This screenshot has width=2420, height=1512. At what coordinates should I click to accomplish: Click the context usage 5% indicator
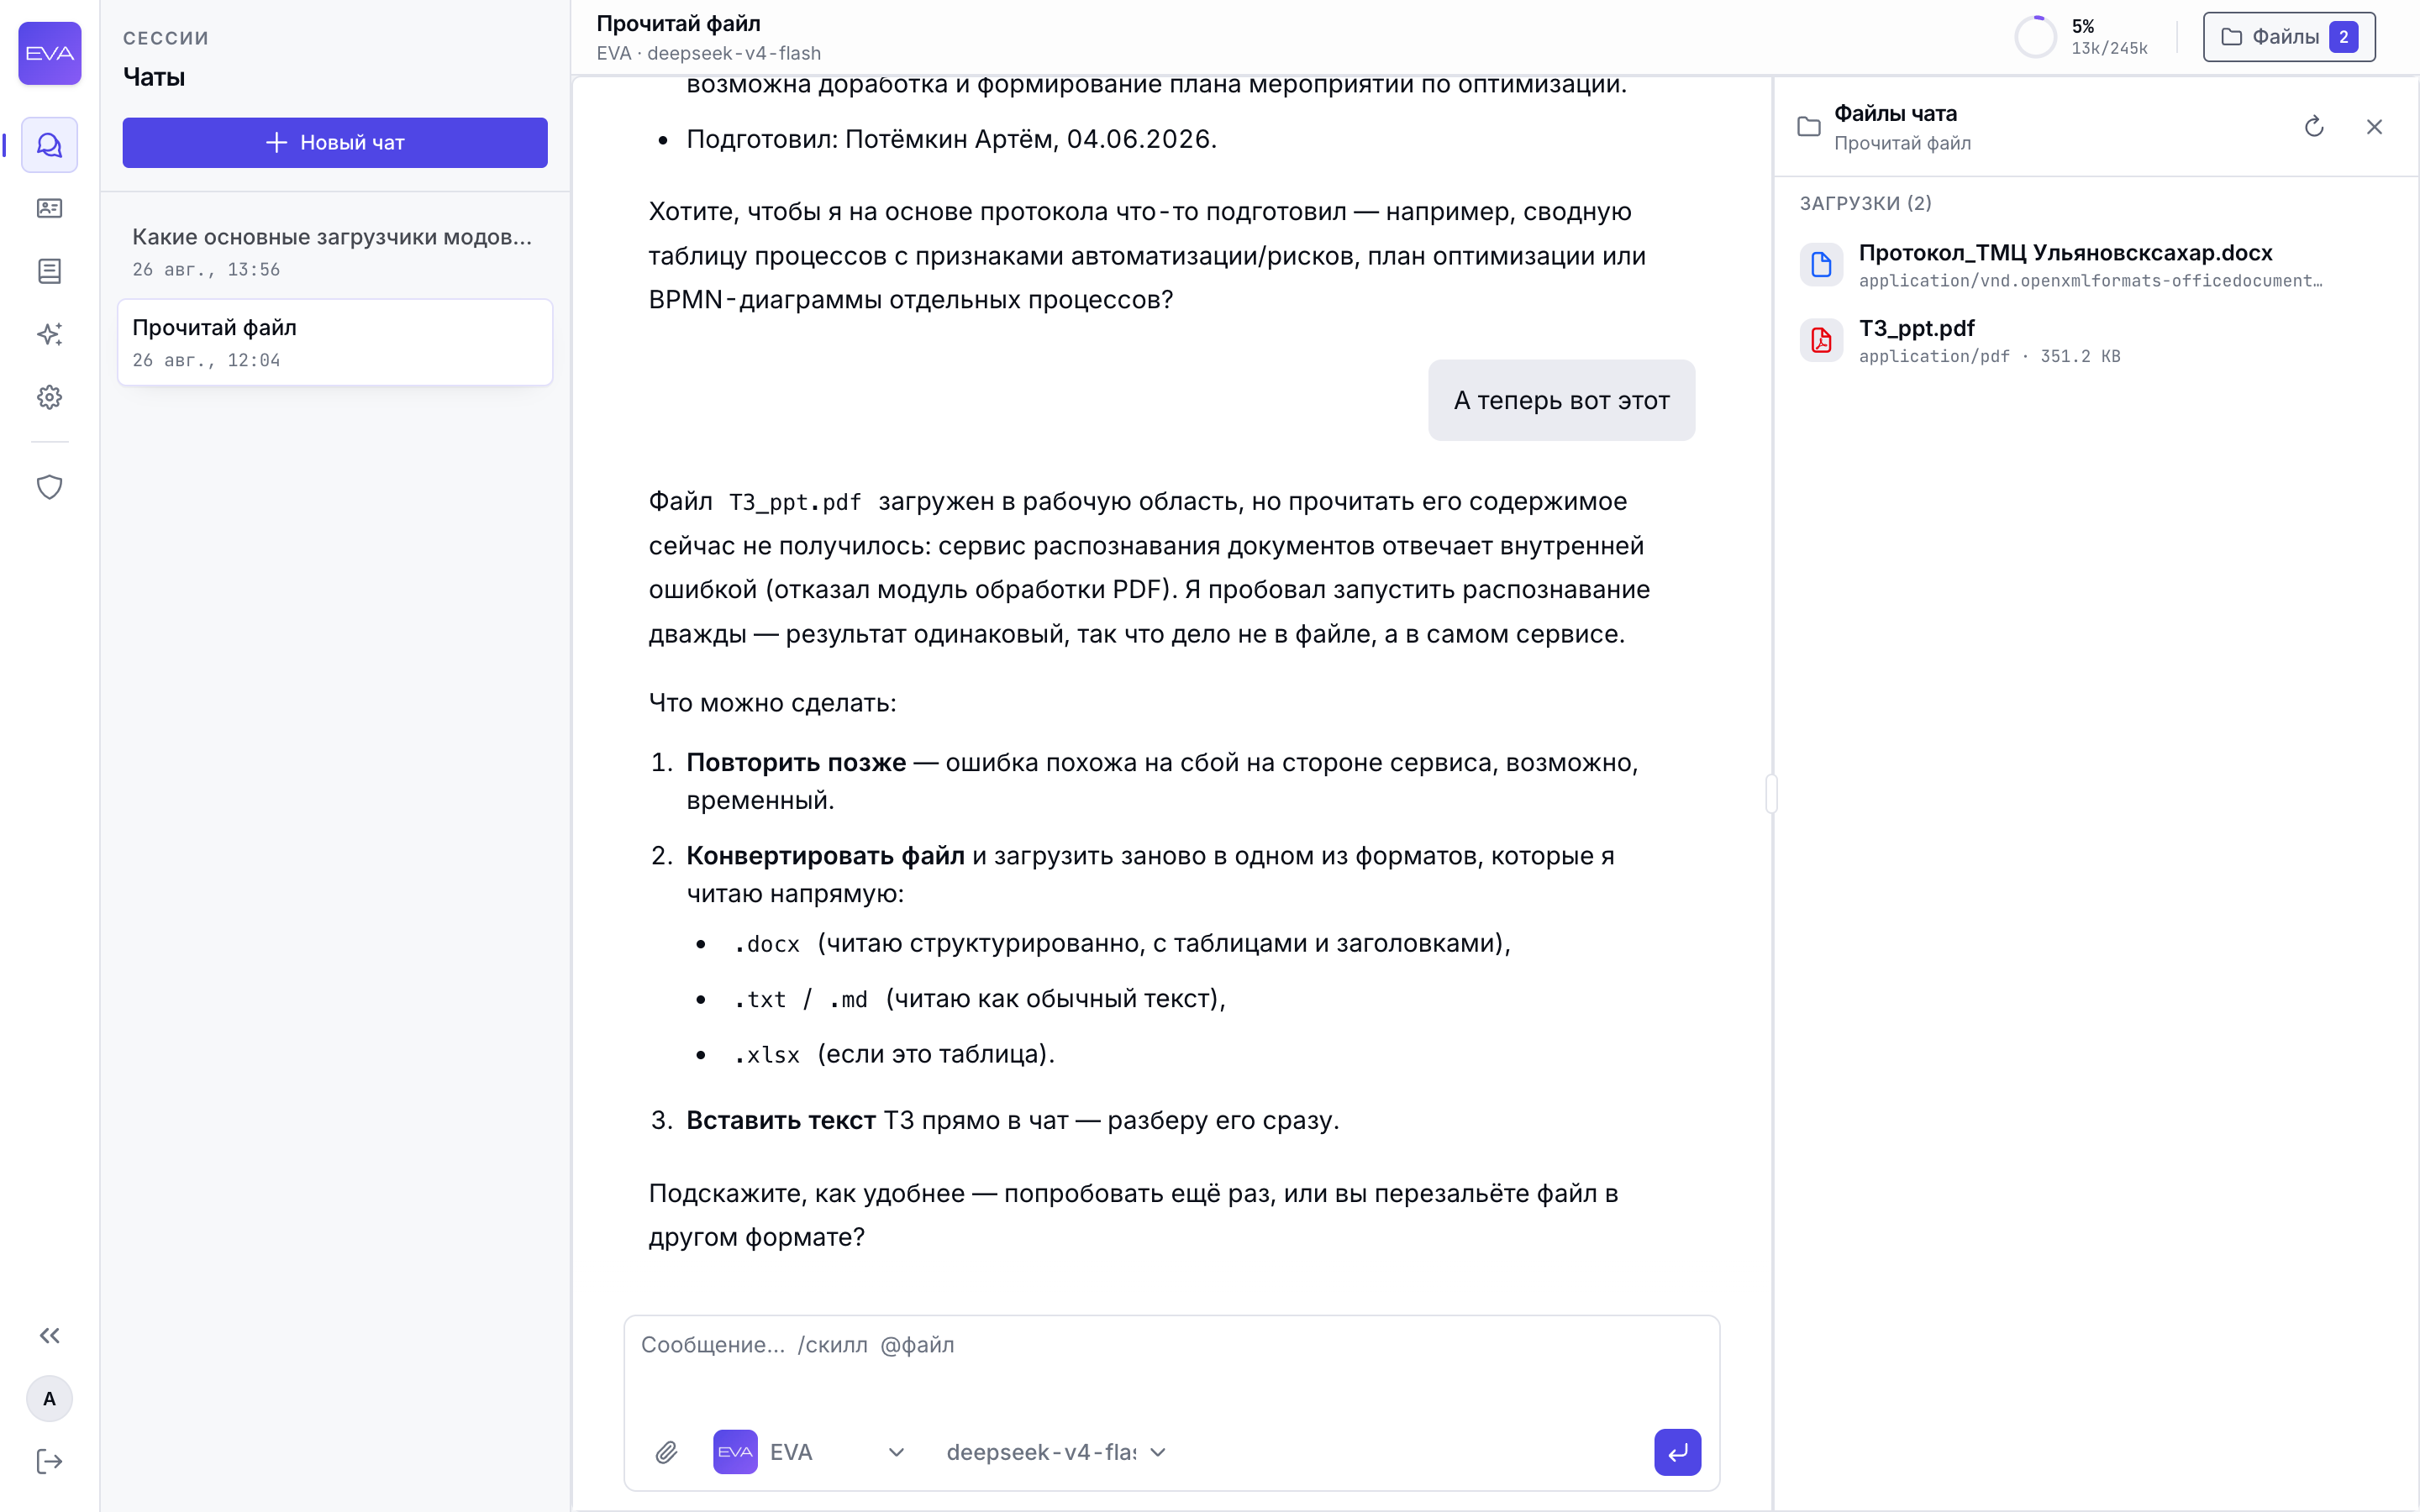(x=2080, y=37)
